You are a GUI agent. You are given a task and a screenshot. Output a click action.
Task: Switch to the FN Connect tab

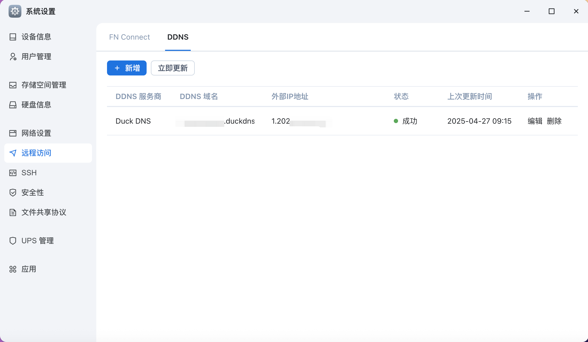pyautogui.click(x=129, y=37)
